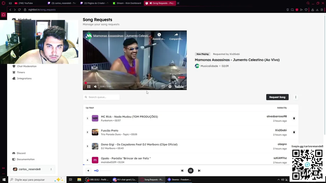Viewport: 326px width, 183px height.
Task: Toggle YouTube subtitles icon
Action: 163,87
